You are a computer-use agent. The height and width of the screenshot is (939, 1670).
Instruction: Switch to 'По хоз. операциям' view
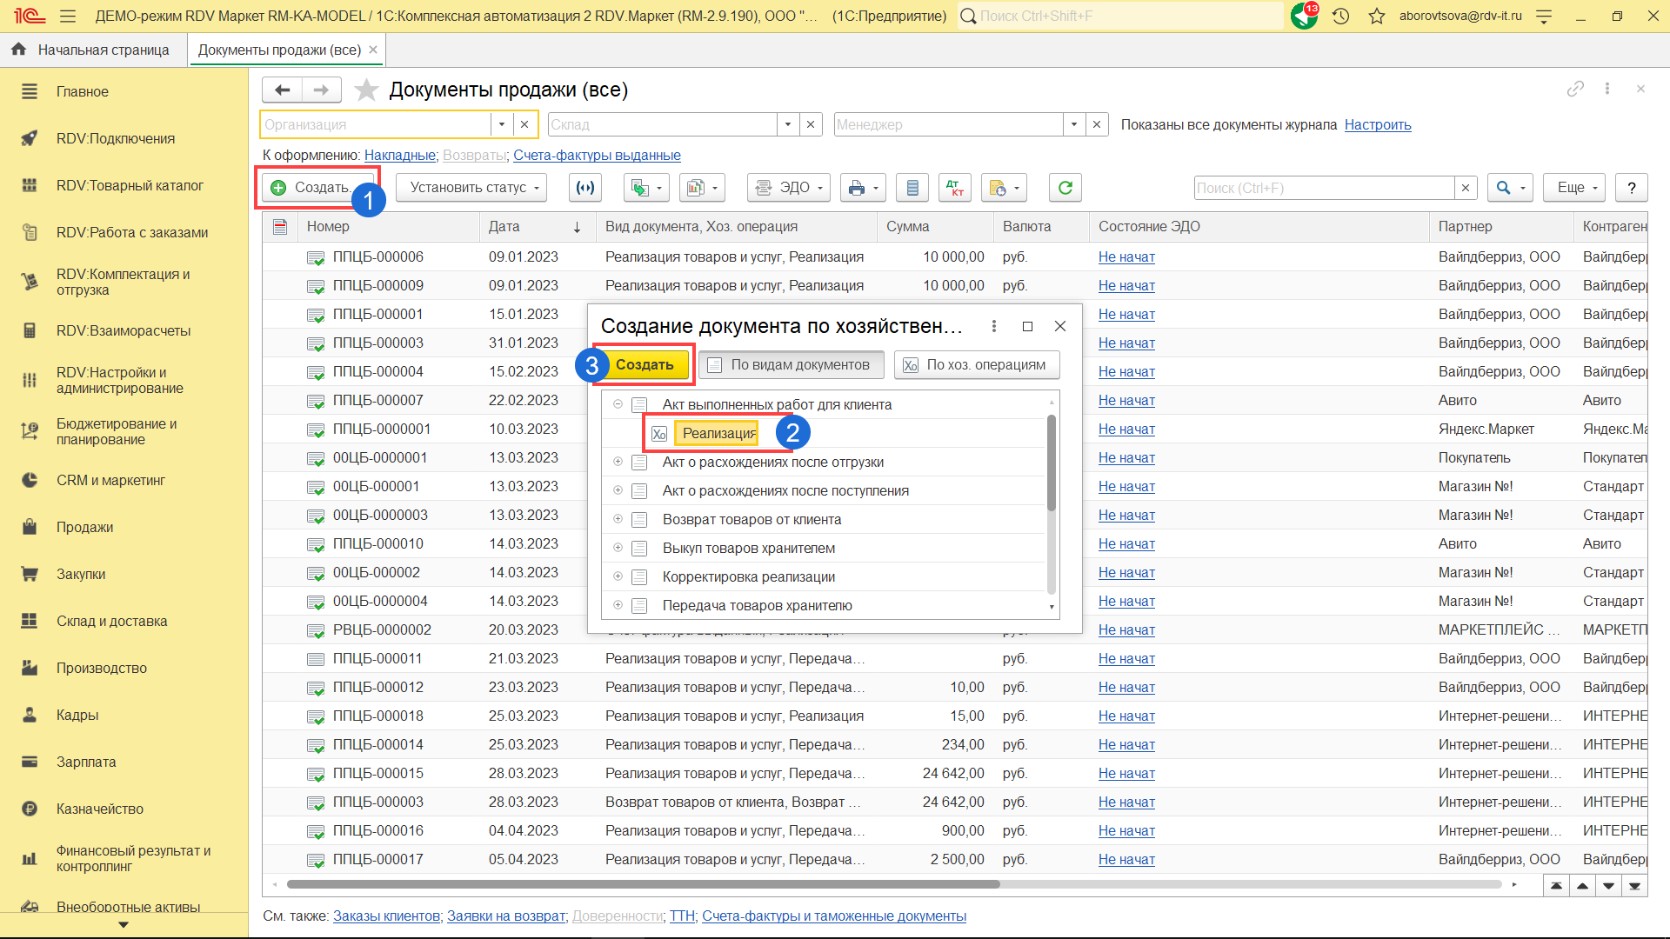point(976,365)
